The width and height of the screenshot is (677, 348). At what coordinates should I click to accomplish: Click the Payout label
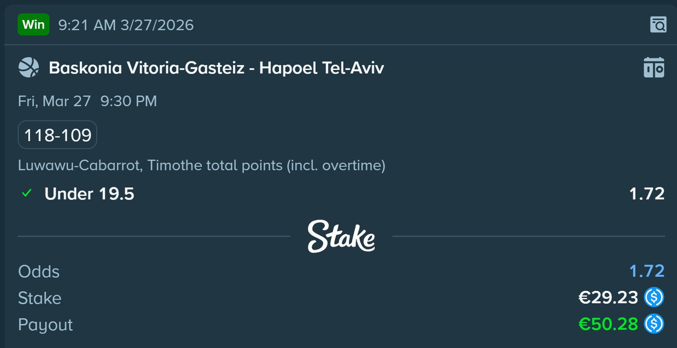(x=45, y=324)
